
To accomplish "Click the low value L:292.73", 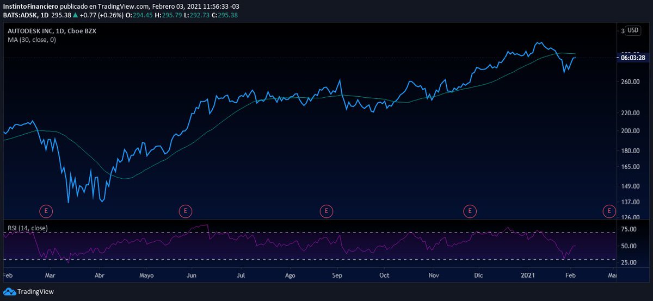I will coord(196,15).
